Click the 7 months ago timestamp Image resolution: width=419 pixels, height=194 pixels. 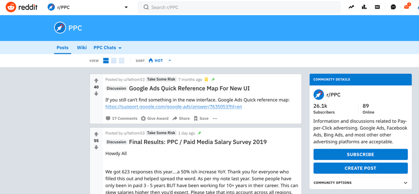[x=190, y=79]
